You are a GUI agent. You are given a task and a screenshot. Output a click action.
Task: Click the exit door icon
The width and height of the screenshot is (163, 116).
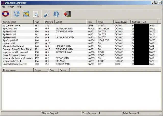coord(67,14)
